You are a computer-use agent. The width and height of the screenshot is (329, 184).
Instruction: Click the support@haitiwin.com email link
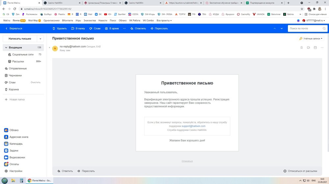193,126
